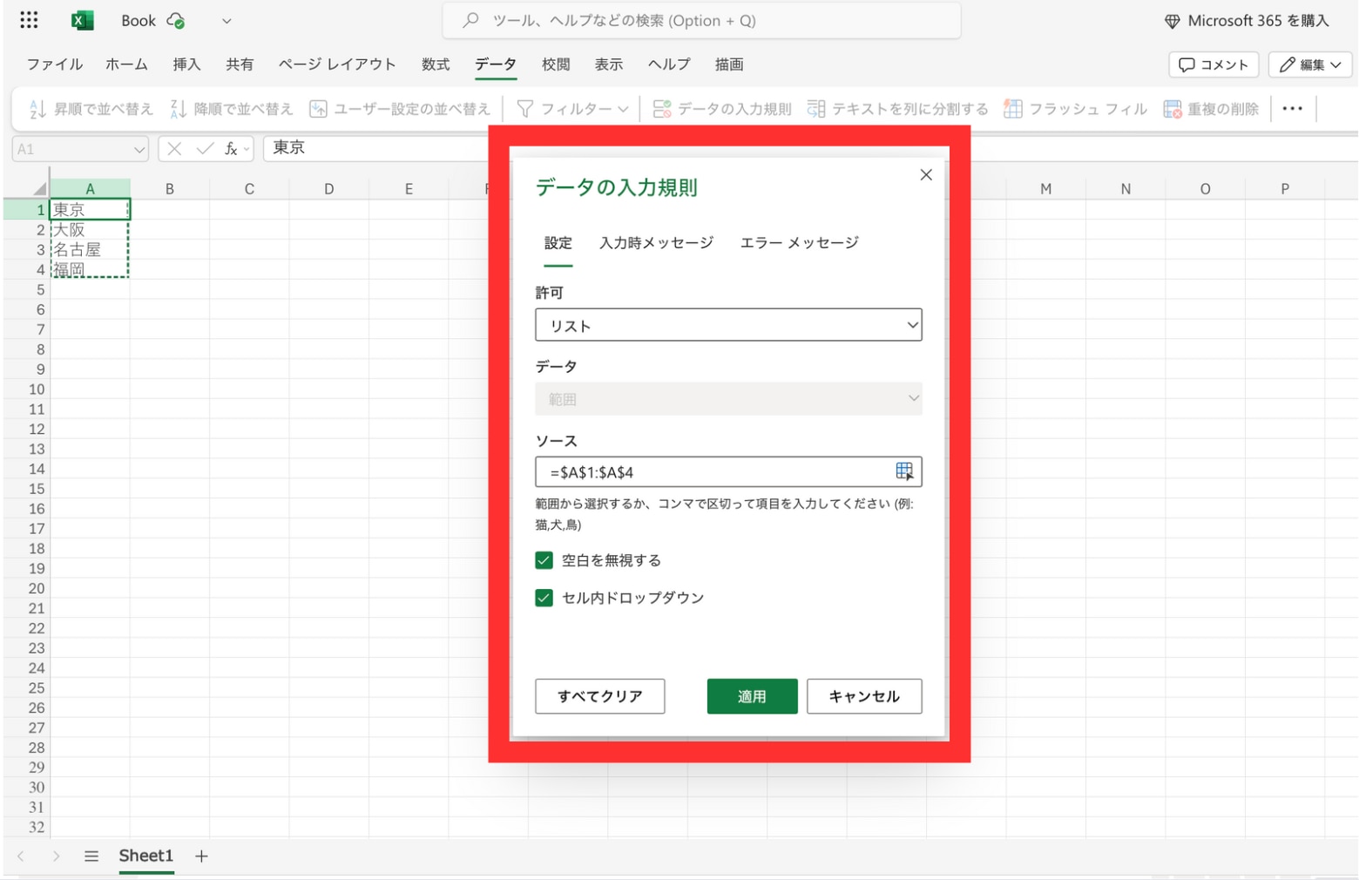Switch to エラー メッセージ tab
The width and height of the screenshot is (1359, 880).
tap(799, 242)
